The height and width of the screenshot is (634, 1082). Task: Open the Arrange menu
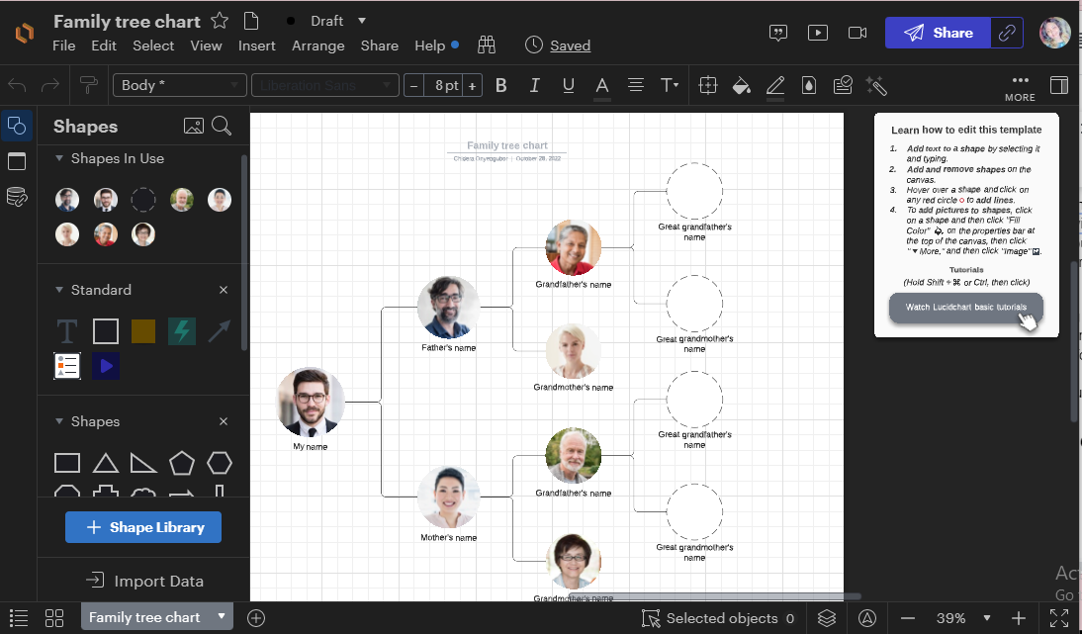318,45
